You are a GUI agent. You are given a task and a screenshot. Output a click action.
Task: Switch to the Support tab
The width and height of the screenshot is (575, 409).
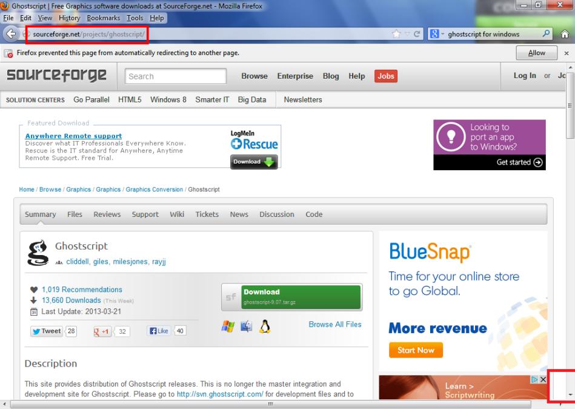(x=145, y=214)
